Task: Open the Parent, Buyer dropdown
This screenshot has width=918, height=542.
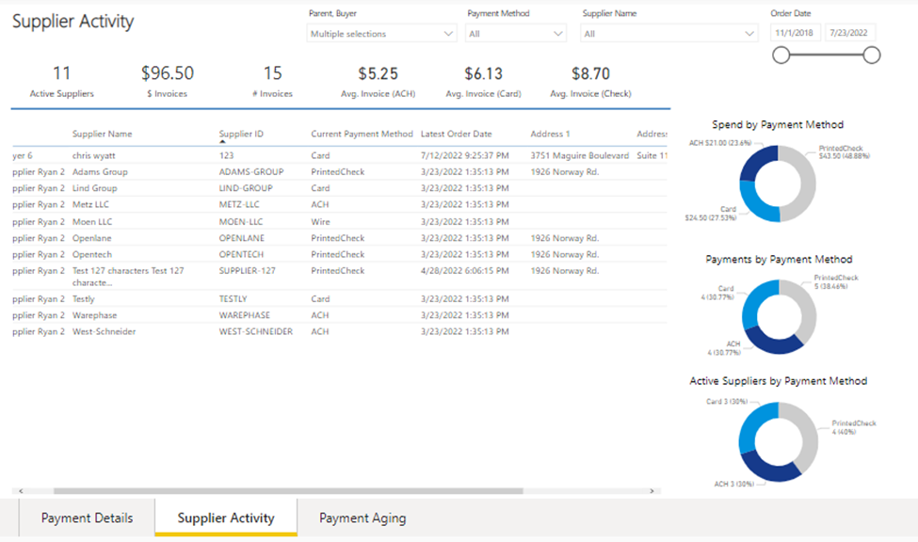Action: [382, 34]
